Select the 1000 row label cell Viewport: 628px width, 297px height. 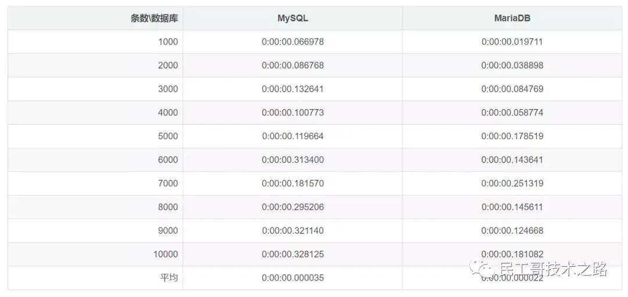[x=167, y=42]
